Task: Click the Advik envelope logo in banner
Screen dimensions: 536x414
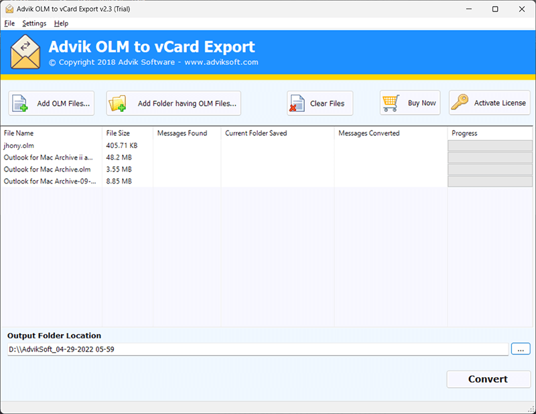Action: click(x=25, y=52)
